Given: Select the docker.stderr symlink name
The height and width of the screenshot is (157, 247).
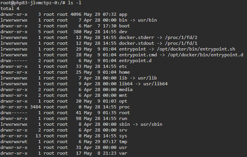Looking at the screenshot, I should pyautogui.click(x=136, y=37).
